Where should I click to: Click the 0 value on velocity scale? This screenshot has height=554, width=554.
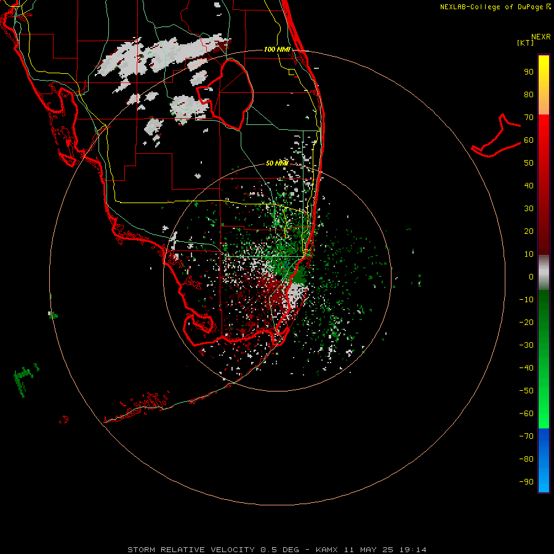531,276
